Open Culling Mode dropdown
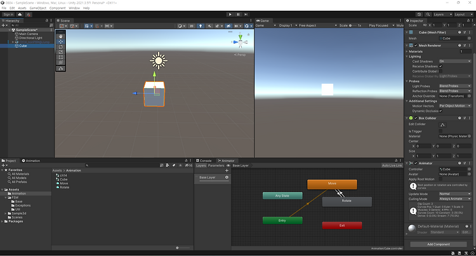The height and width of the screenshot is (256, 476). (x=455, y=199)
